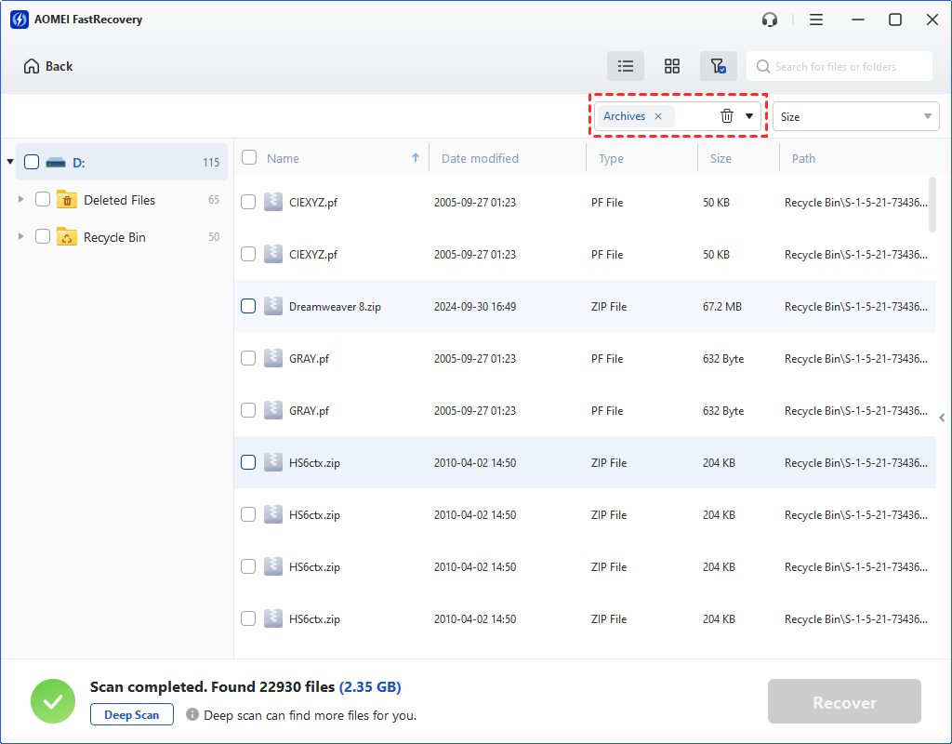Viewport: 952px width, 744px height.
Task: Sort by the Type column header
Action: coord(611,158)
